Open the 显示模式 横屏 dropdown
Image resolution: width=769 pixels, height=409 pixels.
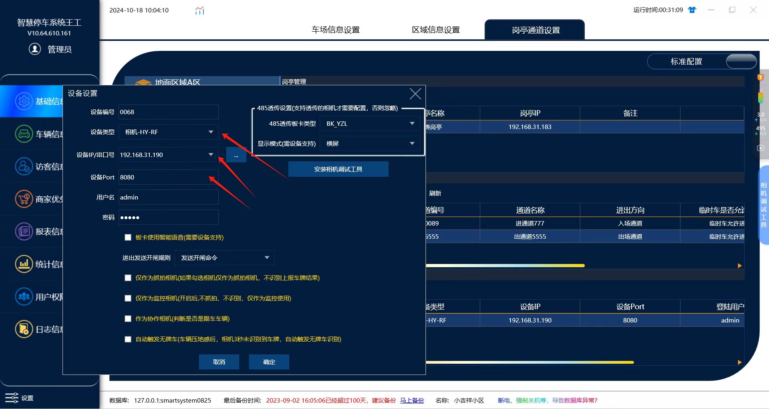tap(370, 143)
